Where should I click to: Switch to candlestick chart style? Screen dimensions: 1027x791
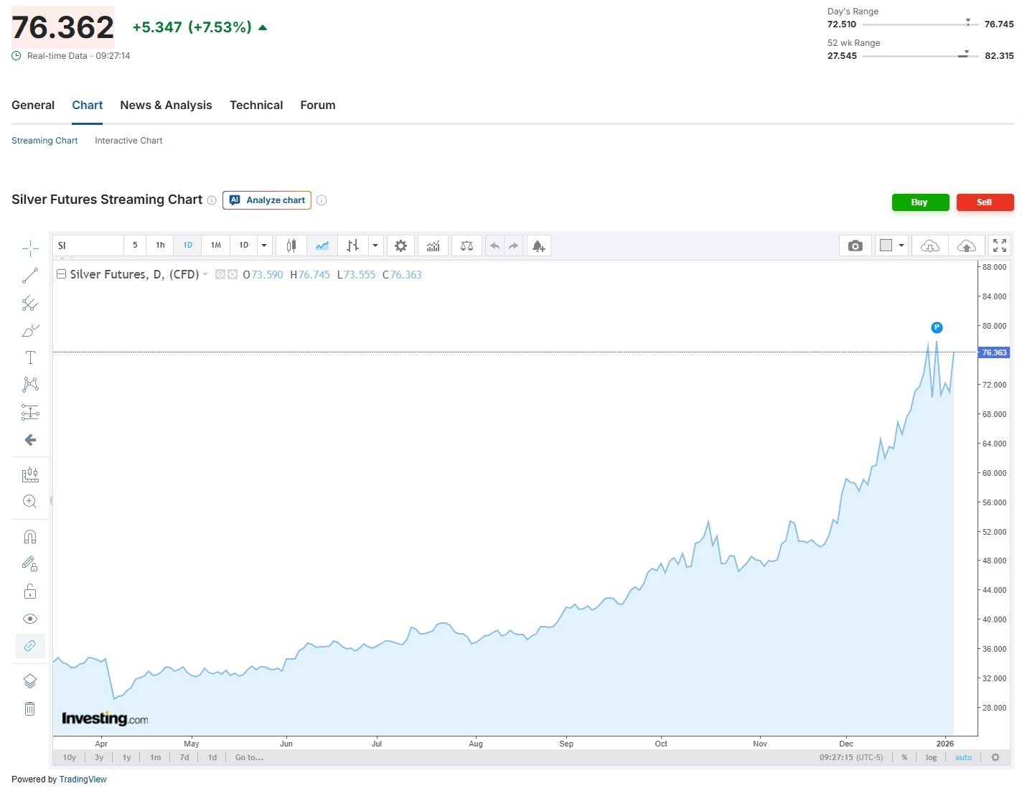point(291,245)
